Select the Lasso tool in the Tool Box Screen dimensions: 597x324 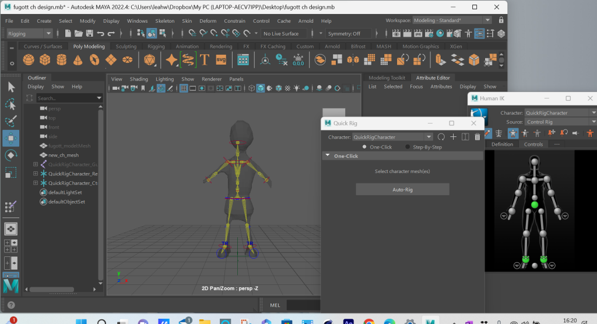[x=10, y=104]
